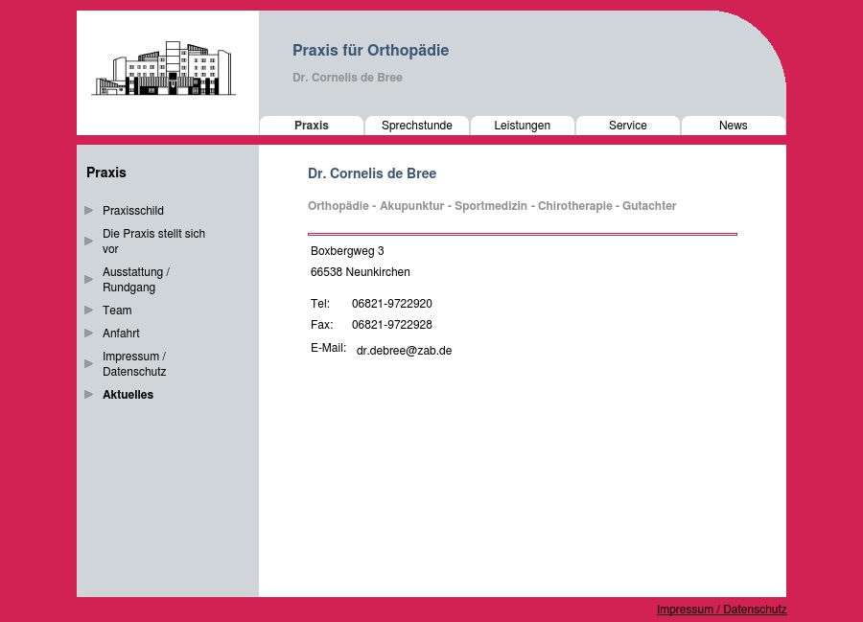Screen dimensions: 863x622
Task: Click the arrow icon beside Team
Action: (x=89, y=310)
